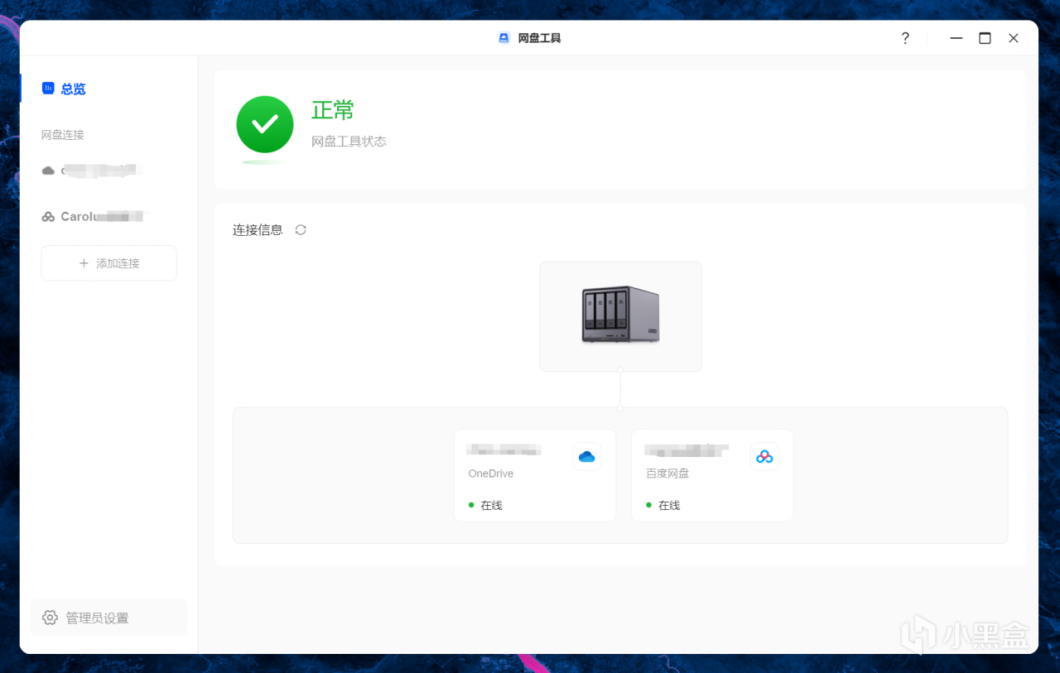This screenshot has height=673, width=1060.
Task: Click the 在线 status under 百度网盘
Action: (662, 505)
